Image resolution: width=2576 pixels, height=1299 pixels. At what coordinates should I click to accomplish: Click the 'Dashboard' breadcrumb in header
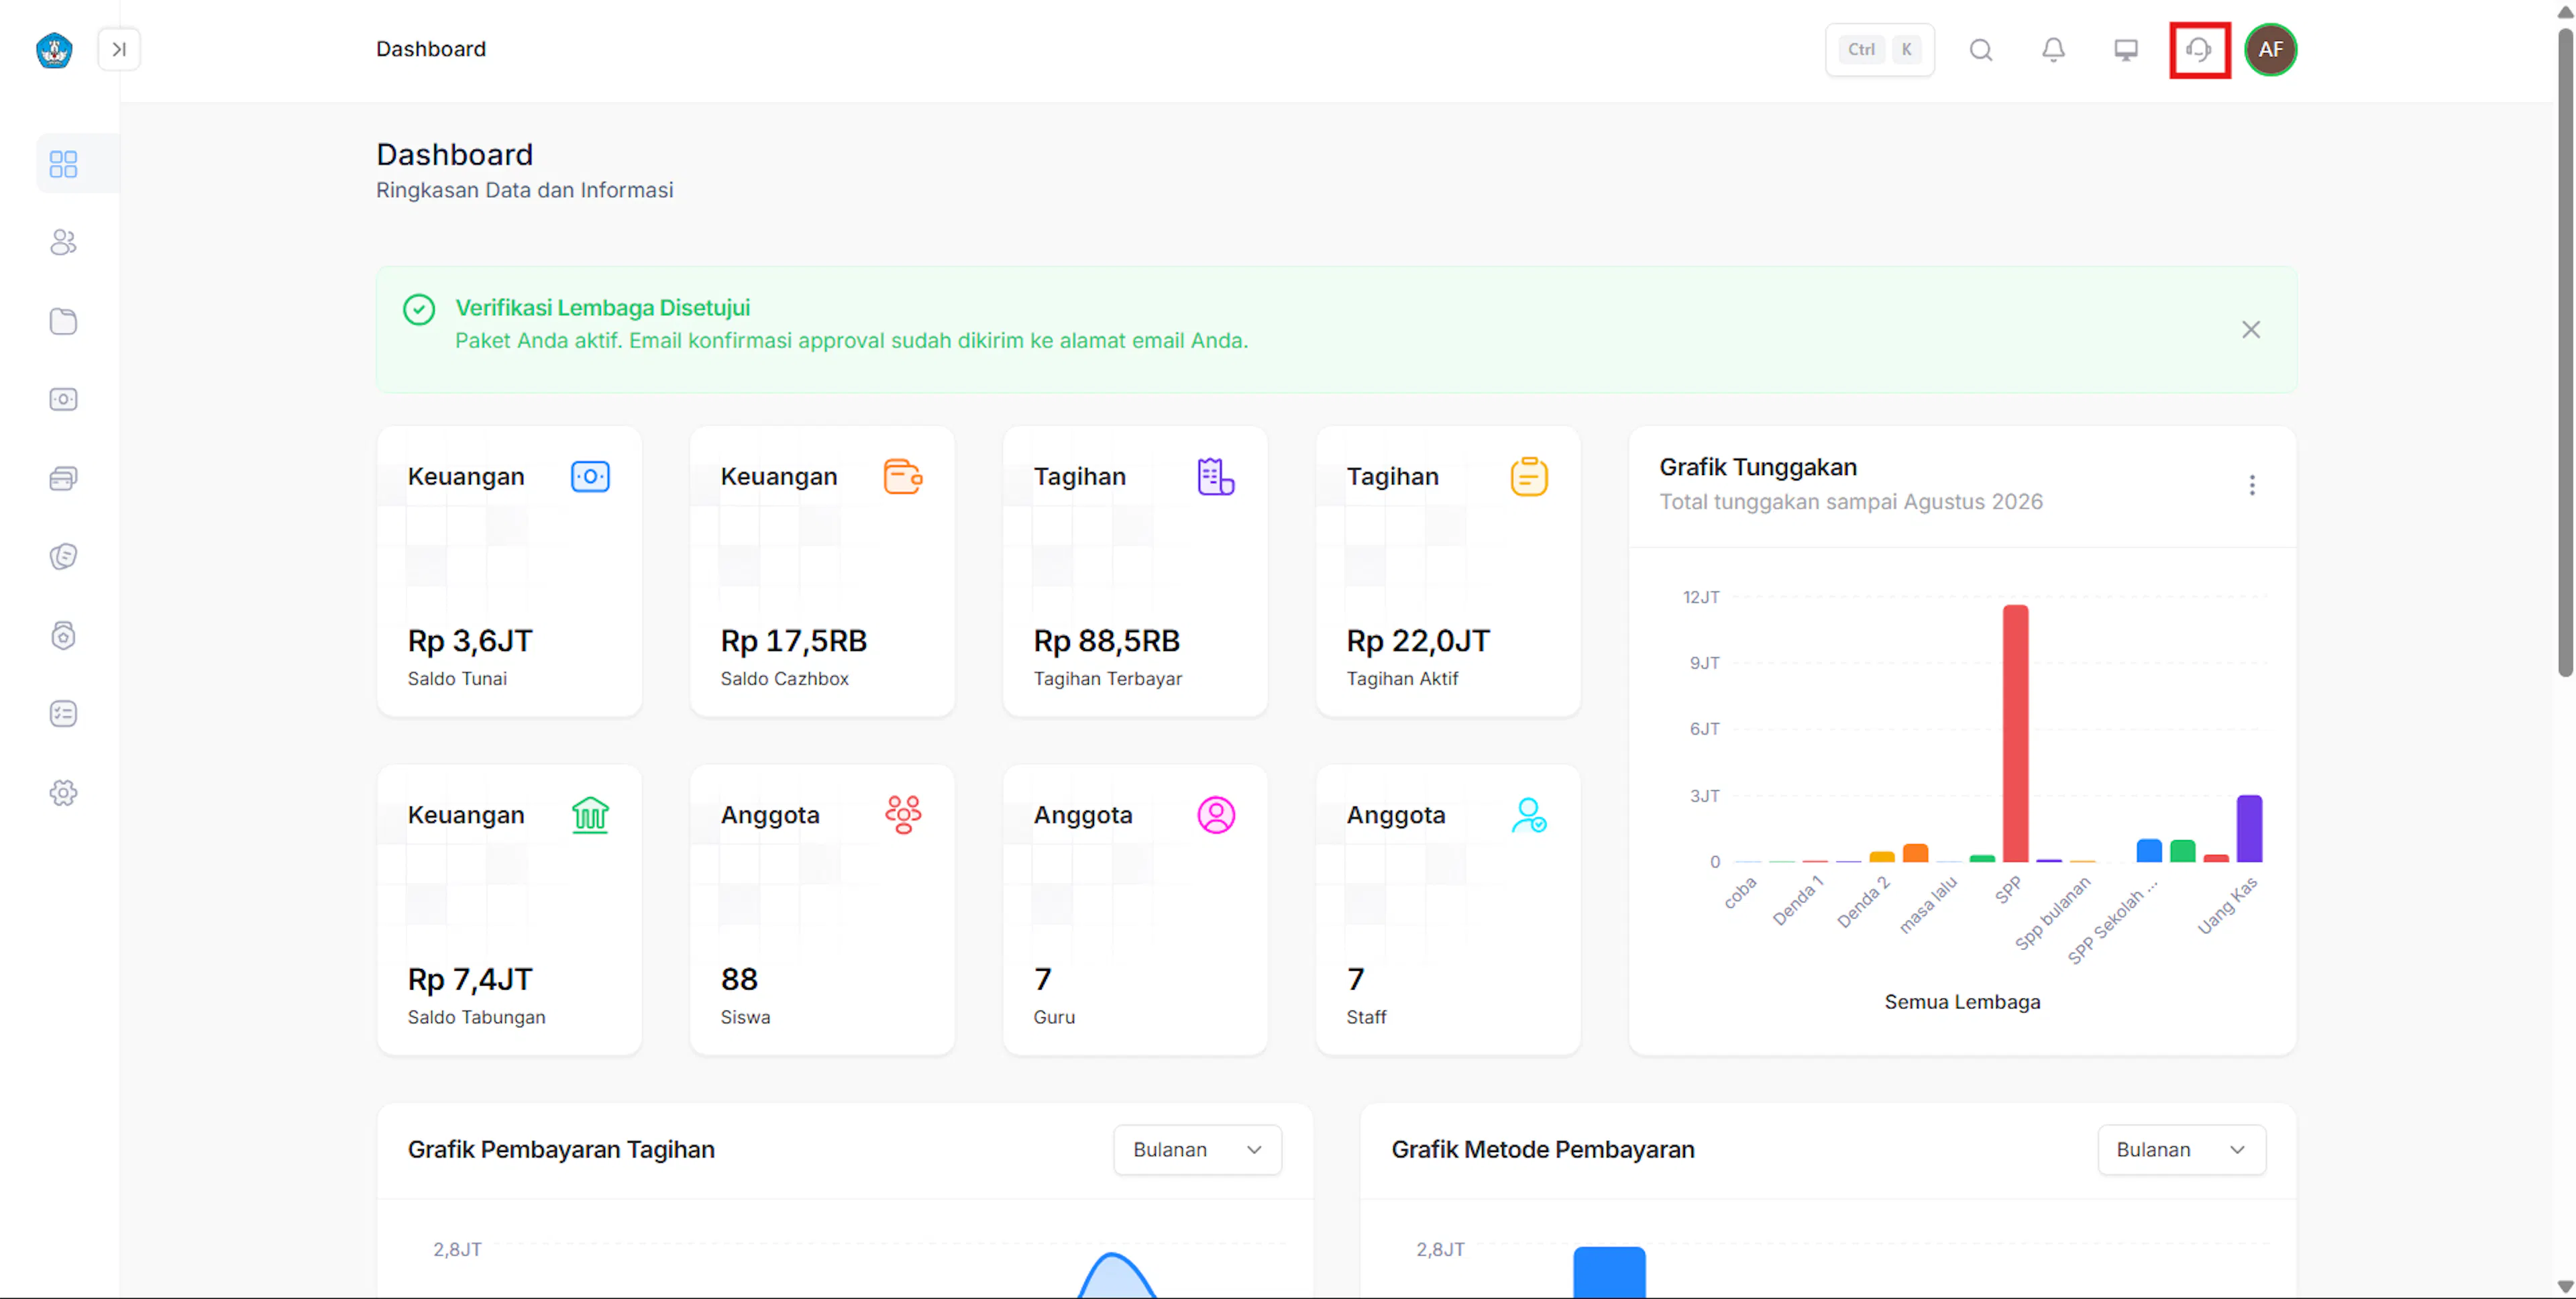click(431, 49)
